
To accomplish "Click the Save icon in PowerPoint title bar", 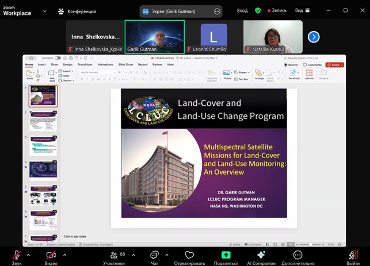I will point(71,58).
